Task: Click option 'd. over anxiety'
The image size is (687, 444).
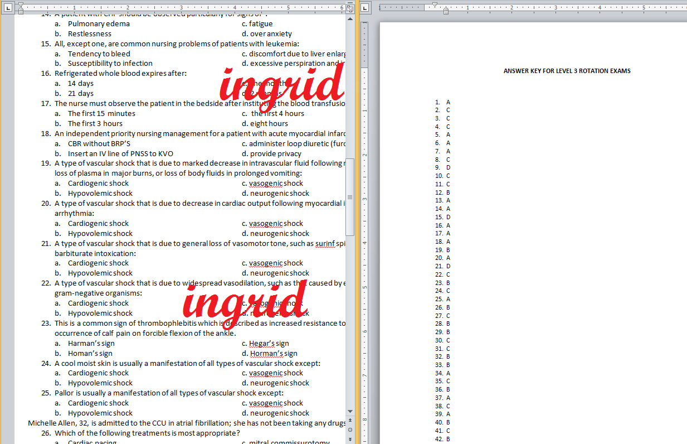Action: tap(267, 33)
